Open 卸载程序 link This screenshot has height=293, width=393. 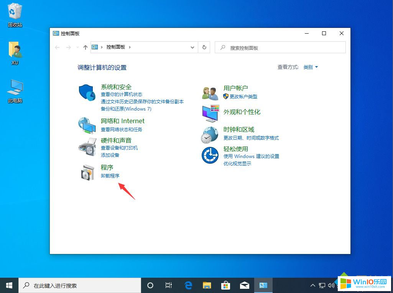[110, 176]
